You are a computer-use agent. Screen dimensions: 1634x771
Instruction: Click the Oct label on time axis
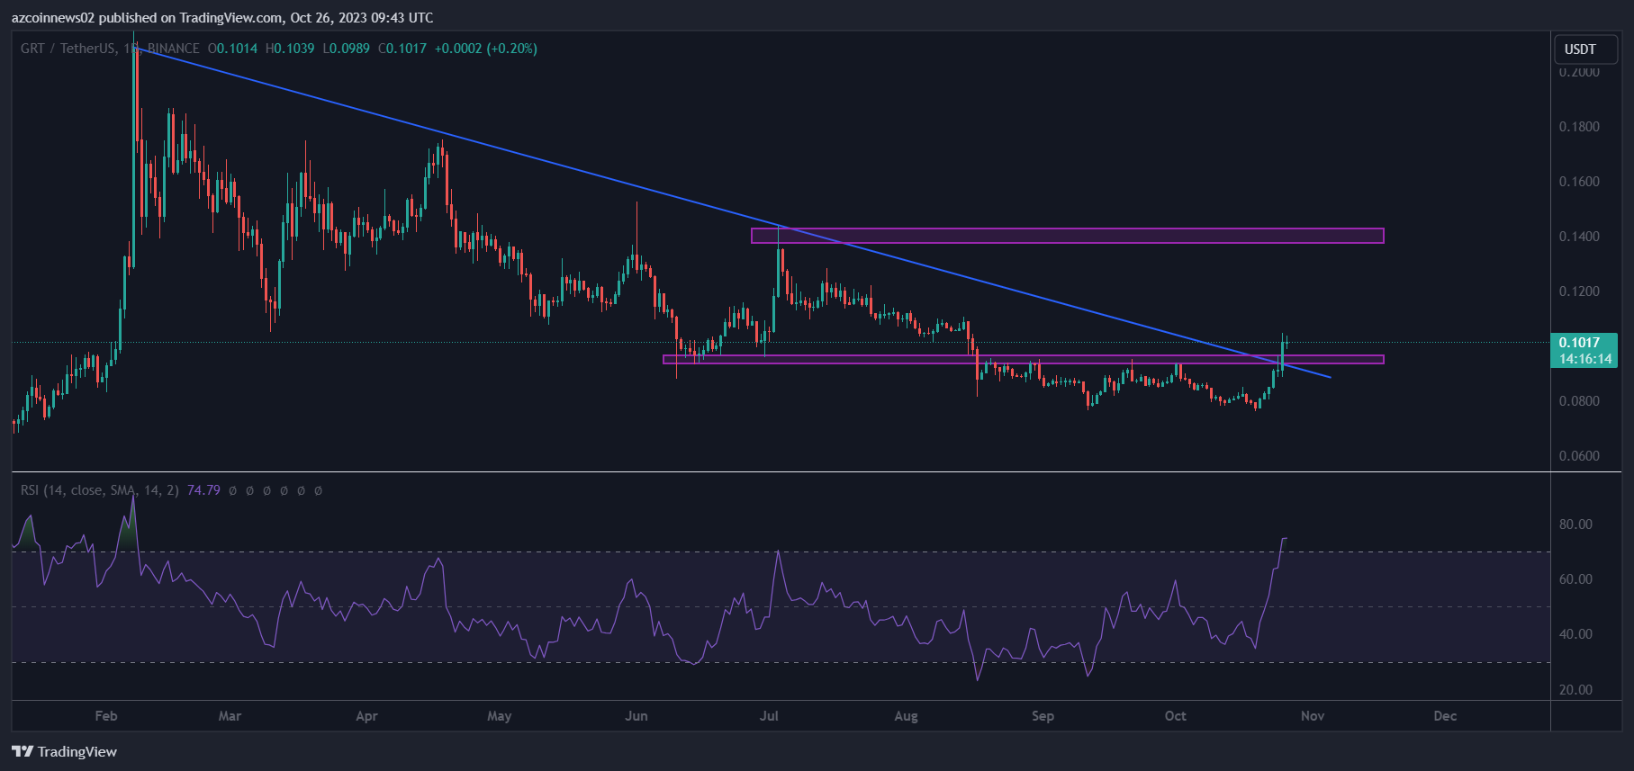coord(1176,716)
